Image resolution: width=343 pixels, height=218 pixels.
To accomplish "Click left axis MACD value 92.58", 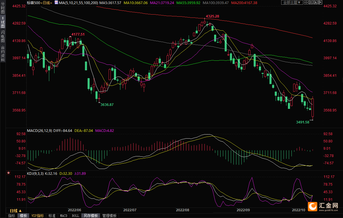I will 21,134.
